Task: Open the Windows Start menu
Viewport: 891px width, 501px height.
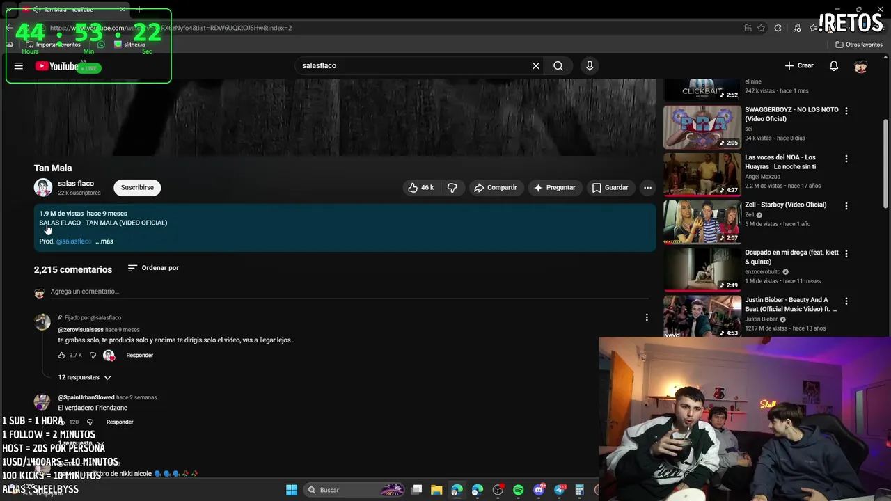Action: [x=292, y=490]
